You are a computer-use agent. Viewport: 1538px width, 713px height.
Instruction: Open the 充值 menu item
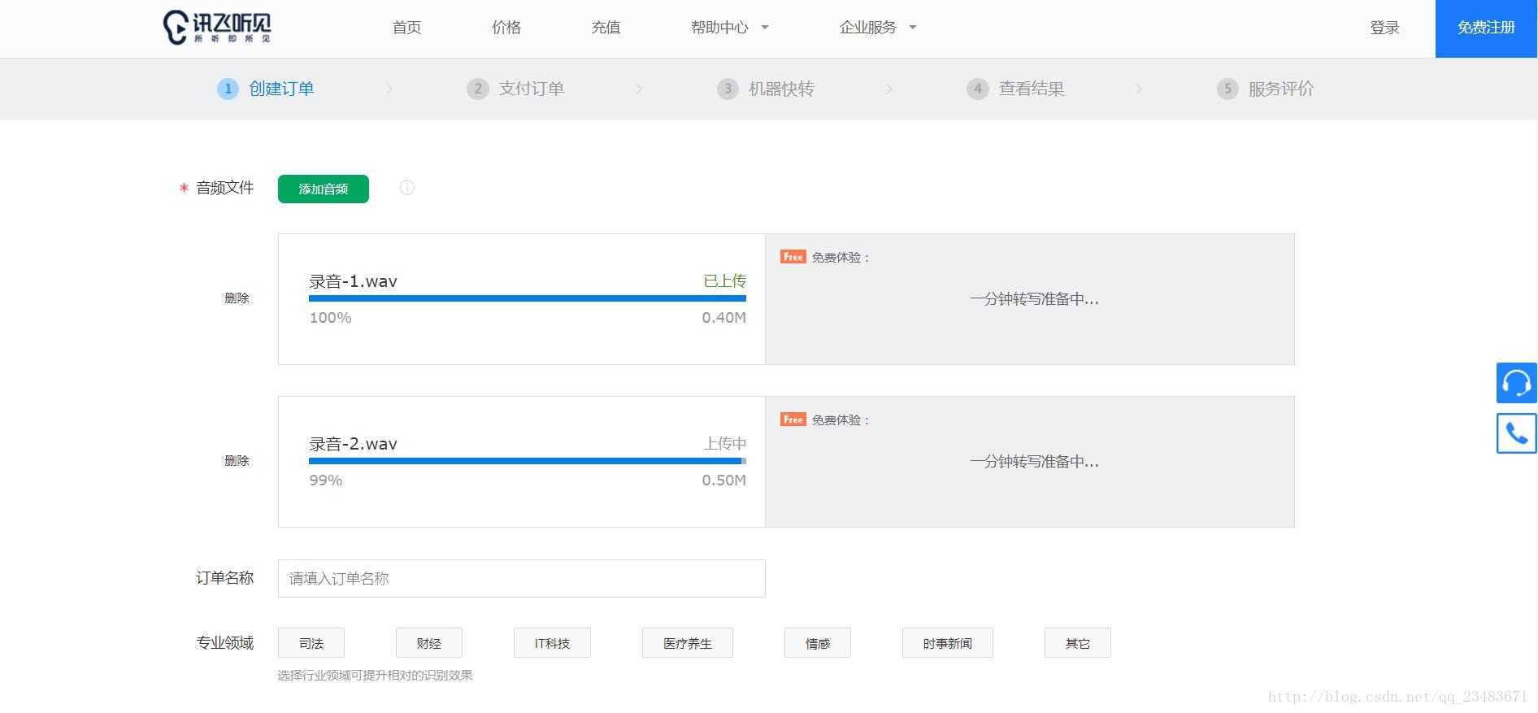click(606, 28)
